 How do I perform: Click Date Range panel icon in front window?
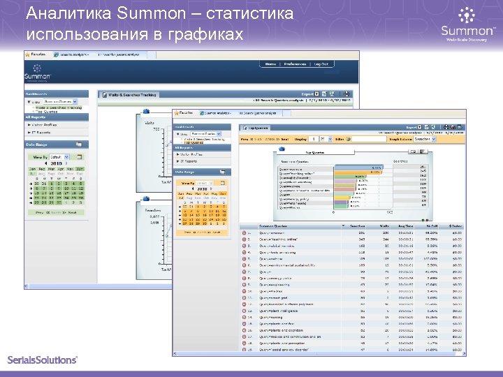pyautogui.click(x=222, y=172)
